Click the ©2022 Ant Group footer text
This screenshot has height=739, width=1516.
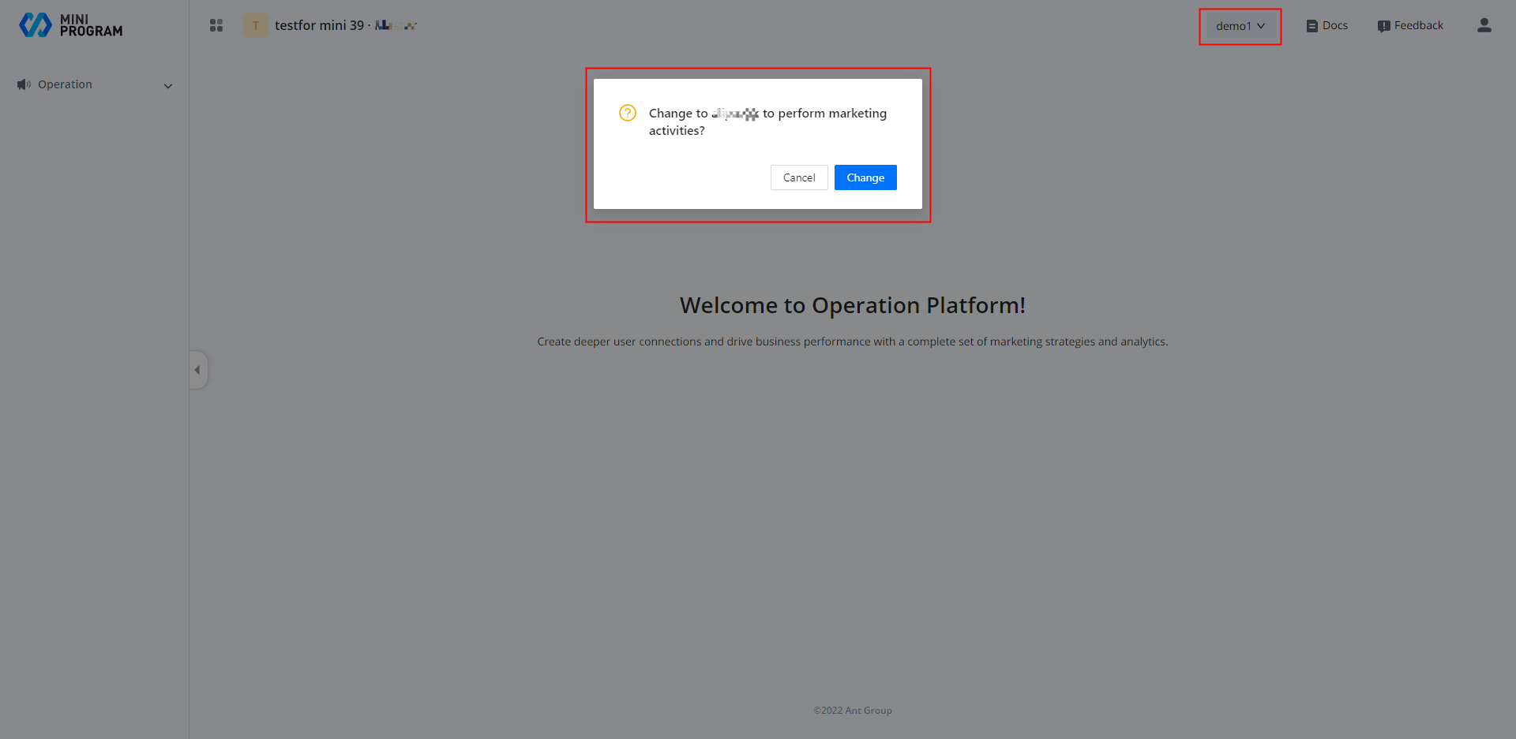852,711
